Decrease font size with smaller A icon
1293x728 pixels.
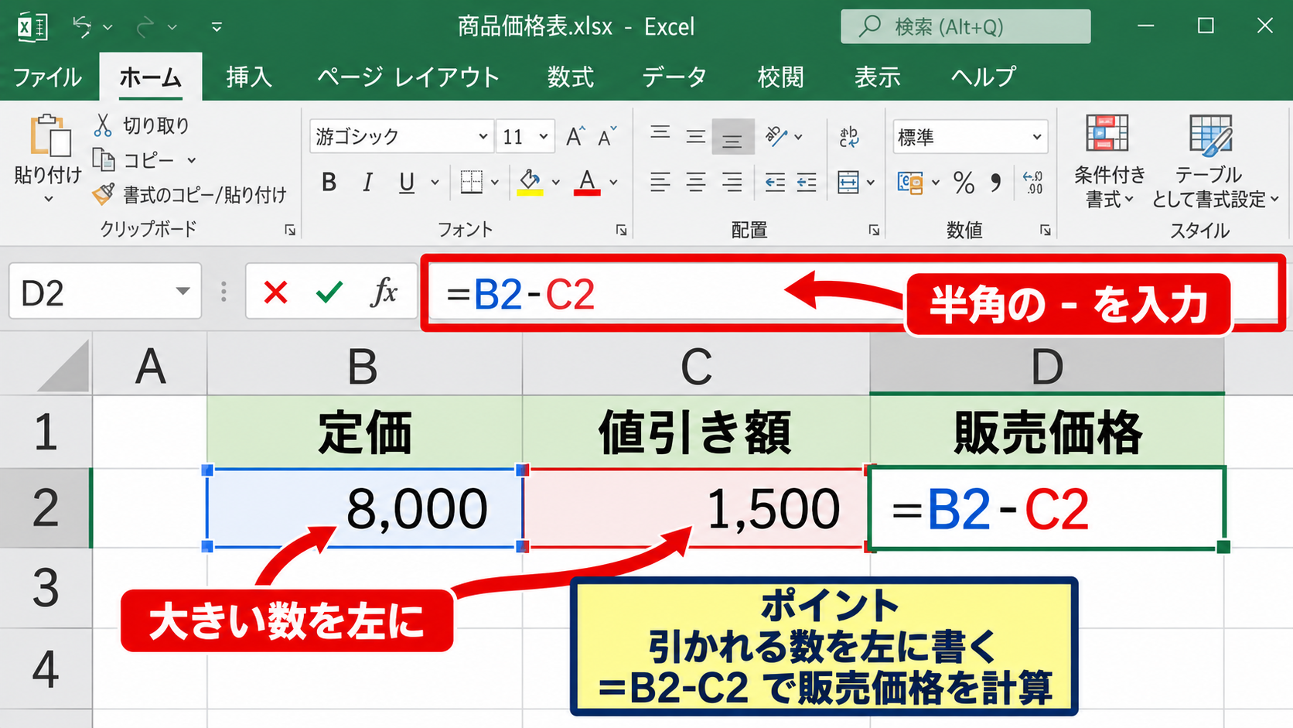[607, 137]
